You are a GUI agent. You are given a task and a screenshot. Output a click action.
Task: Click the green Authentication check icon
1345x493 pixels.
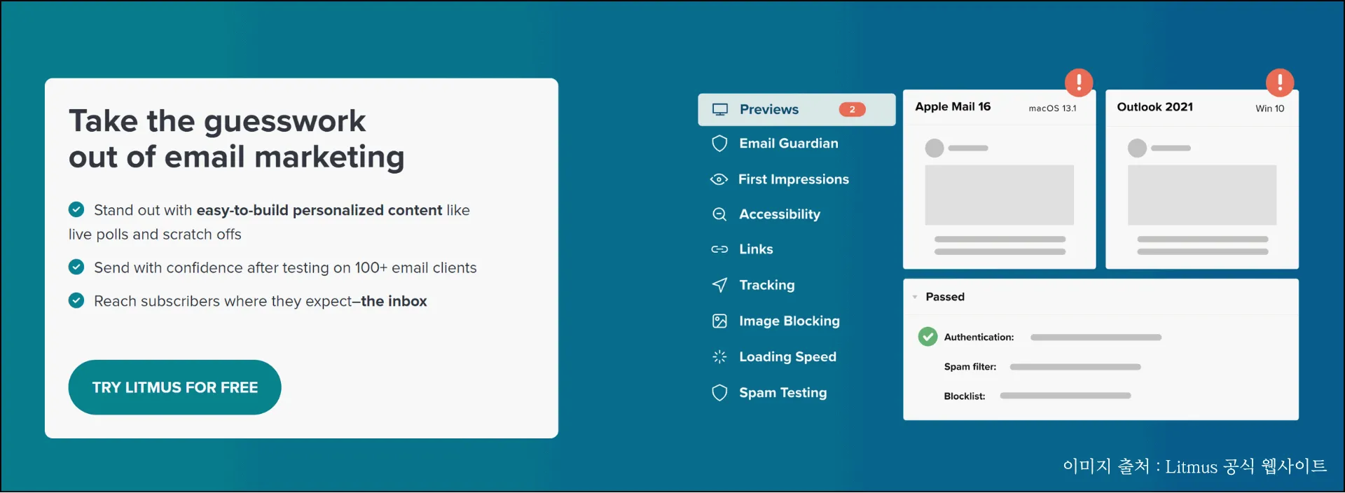point(927,337)
